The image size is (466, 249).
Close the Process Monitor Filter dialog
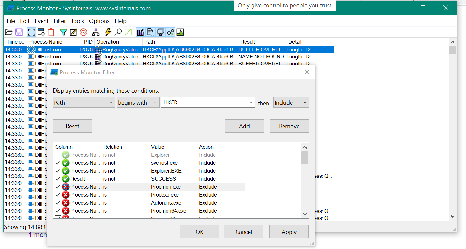tap(307, 72)
